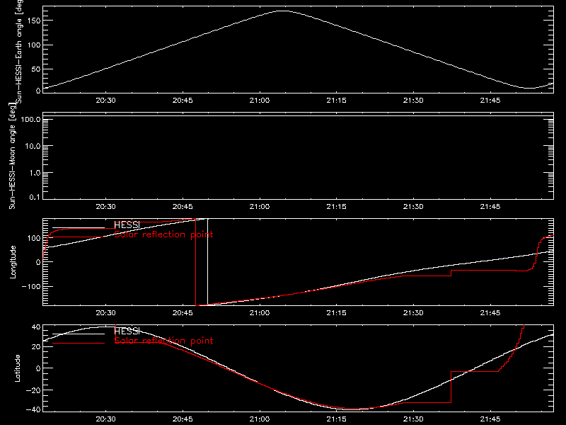Click 21:45 time label of Earth angle plot
Viewport: 566px width, 425px height.
[490, 100]
